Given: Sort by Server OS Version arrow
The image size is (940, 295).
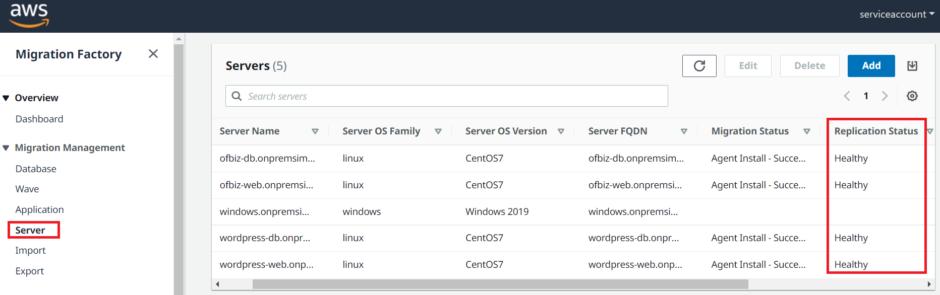Looking at the screenshot, I should 561,131.
